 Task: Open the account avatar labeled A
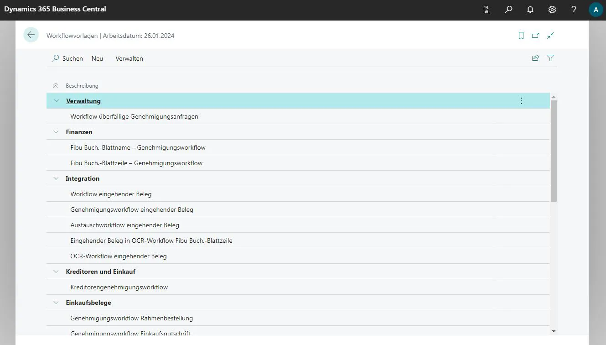[x=596, y=10]
